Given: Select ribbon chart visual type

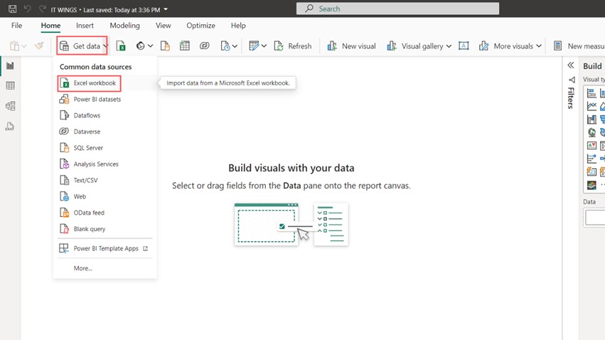Looking at the screenshot, I should pyautogui.click(x=591, y=119).
